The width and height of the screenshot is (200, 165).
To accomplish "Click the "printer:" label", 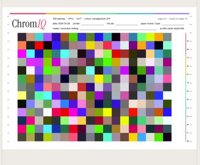I will [x=77, y=24].
